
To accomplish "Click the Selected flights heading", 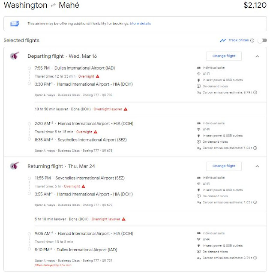I will click(21, 40).
